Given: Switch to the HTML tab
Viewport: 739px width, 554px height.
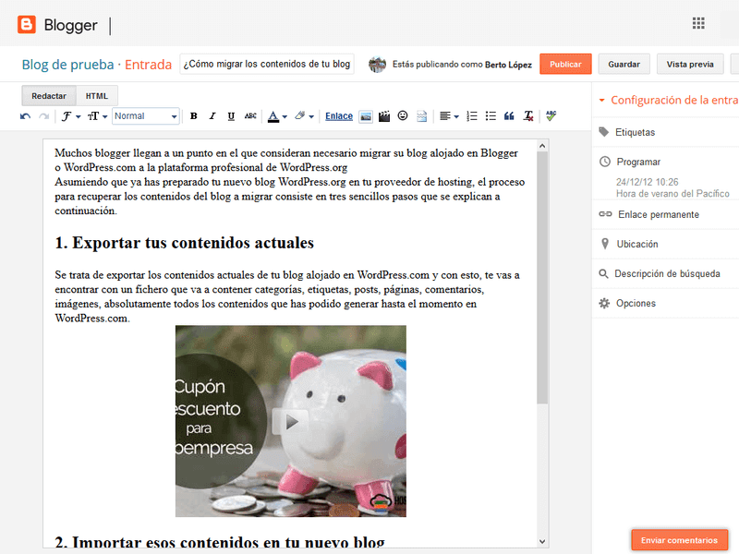Looking at the screenshot, I should 97,96.
